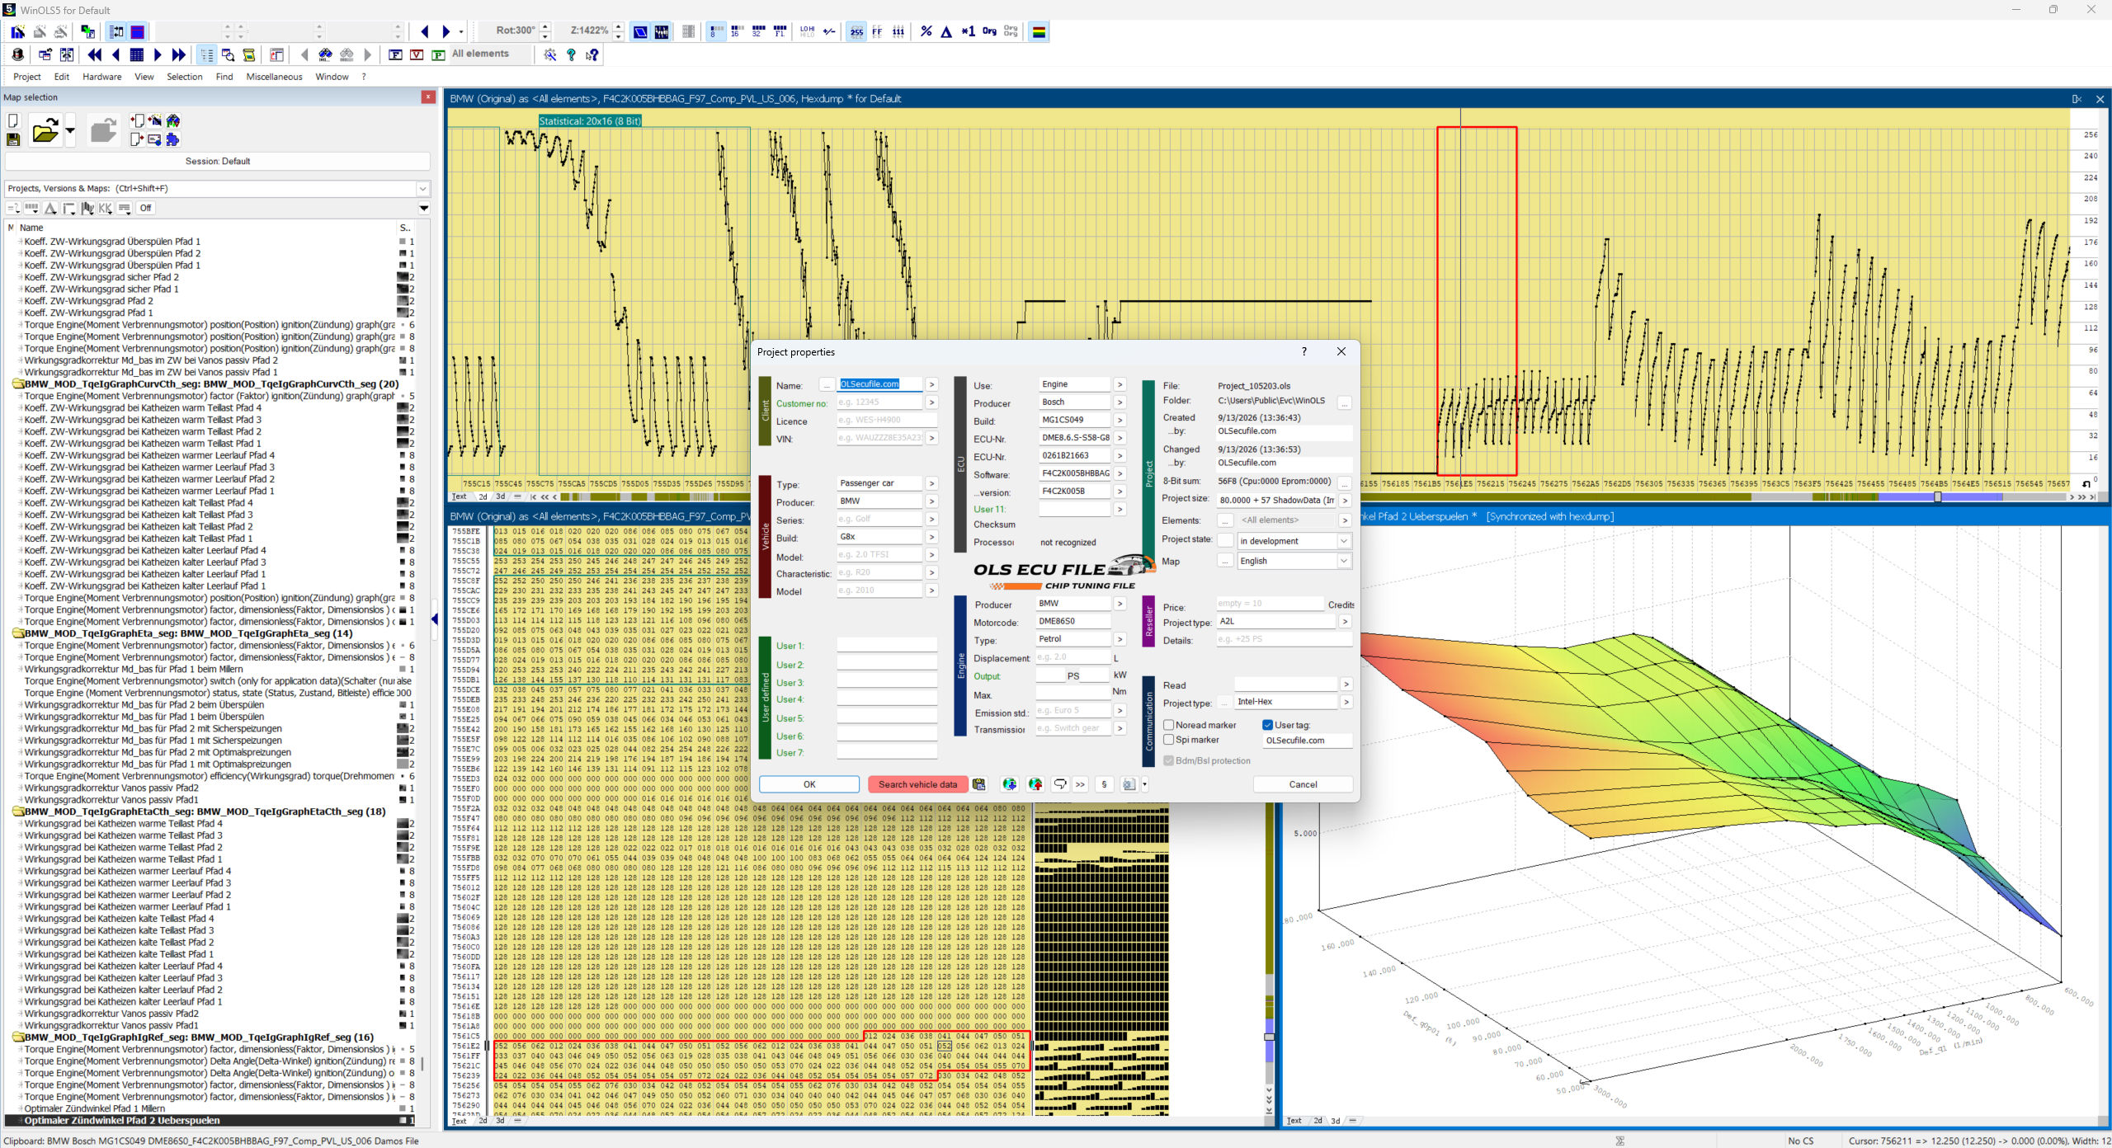Click the section sign § button
Image resolution: width=2112 pixels, height=1148 pixels.
point(1104,784)
